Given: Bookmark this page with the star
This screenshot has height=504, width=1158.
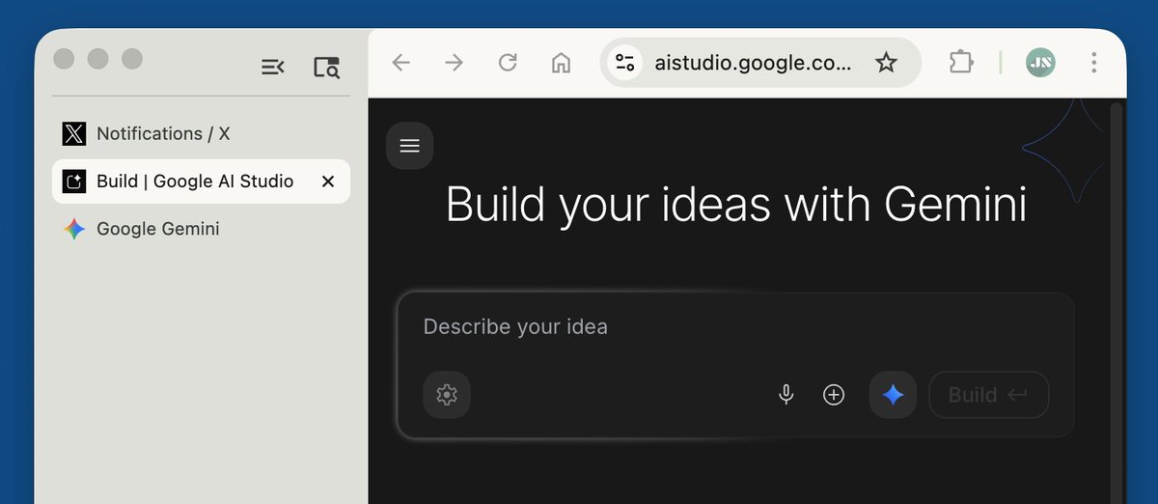Looking at the screenshot, I should [x=886, y=63].
